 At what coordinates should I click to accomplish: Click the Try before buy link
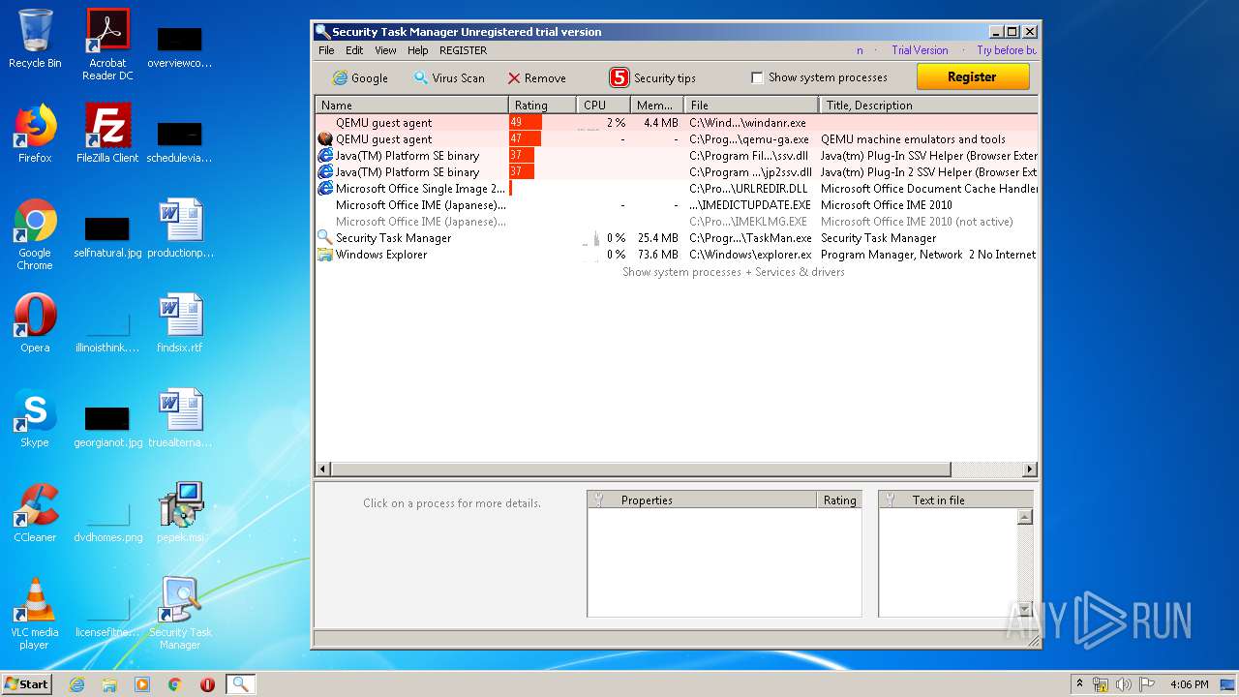click(1006, 50)
